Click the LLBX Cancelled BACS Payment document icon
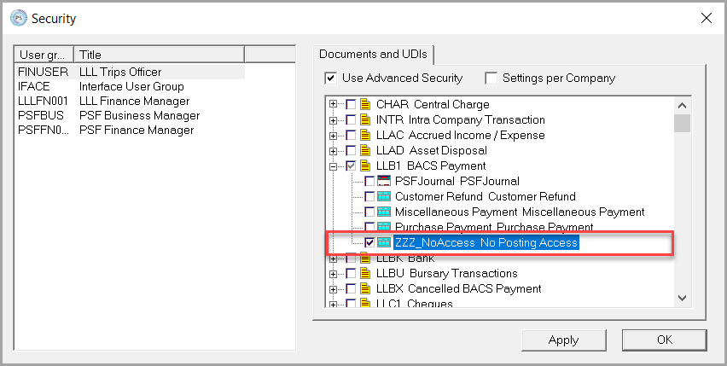727x366 pixels. coord(365,288)
